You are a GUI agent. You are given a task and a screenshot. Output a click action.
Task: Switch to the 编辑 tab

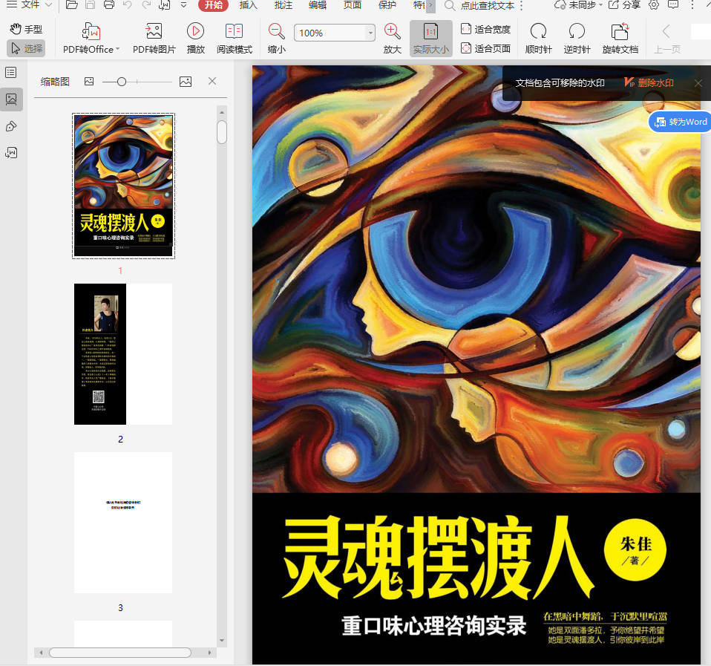(x=318, y=5)
